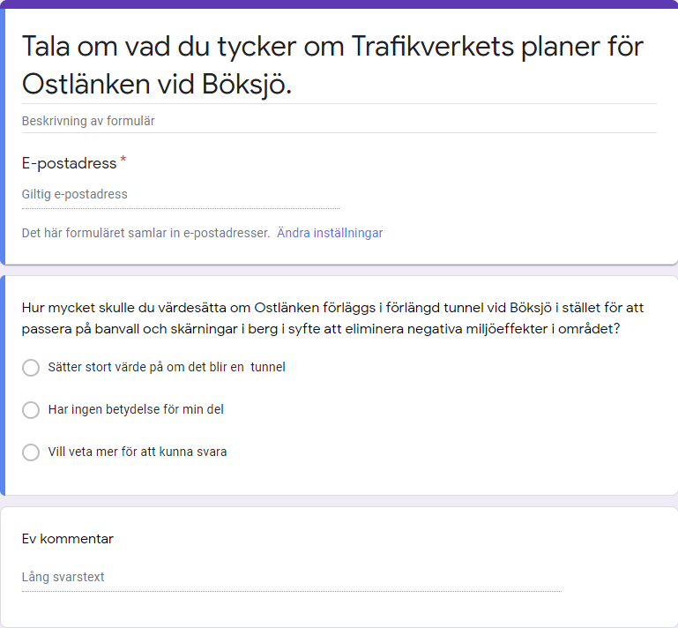Select the radio circle for 'Sätter stort värde på om det blir en tunnel'
Viewport: 678px width, 628px height.
tap(31, 368)
